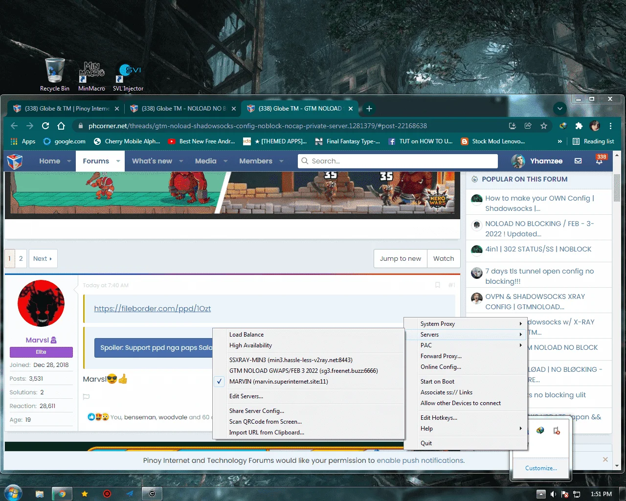This screenshot has width=626, height=501.
Task: Show hidden tray icons arrow on the taskbar
Action: pyautogui.click(x=541, y=494)
